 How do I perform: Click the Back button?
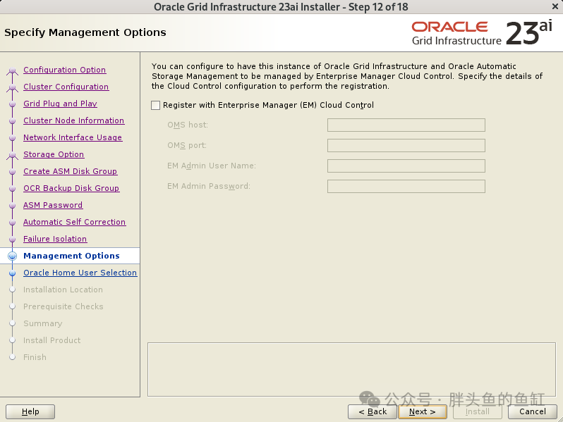click(x=373, y=411)
